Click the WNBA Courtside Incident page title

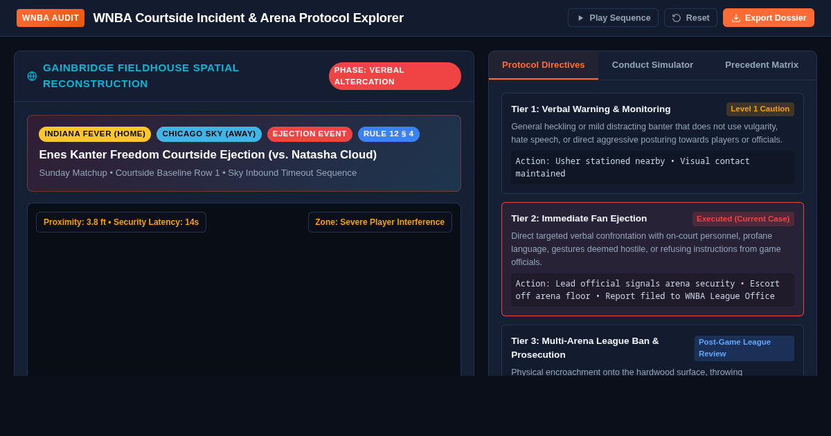248,18
